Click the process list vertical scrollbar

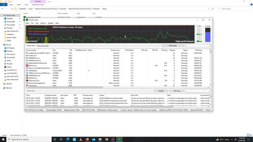210,67
